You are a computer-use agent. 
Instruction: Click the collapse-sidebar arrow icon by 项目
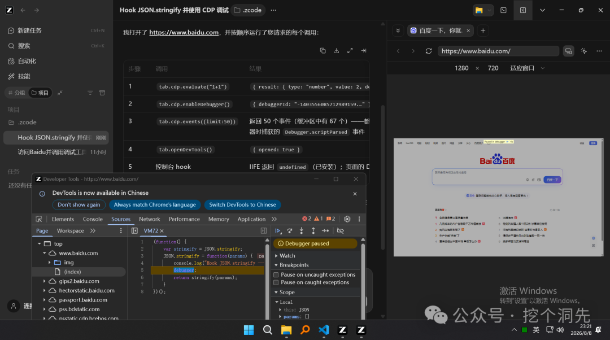click(60, 93)
